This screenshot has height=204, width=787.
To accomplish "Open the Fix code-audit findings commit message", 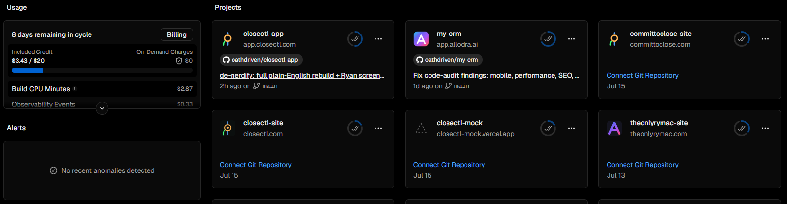I will point(496,75).
